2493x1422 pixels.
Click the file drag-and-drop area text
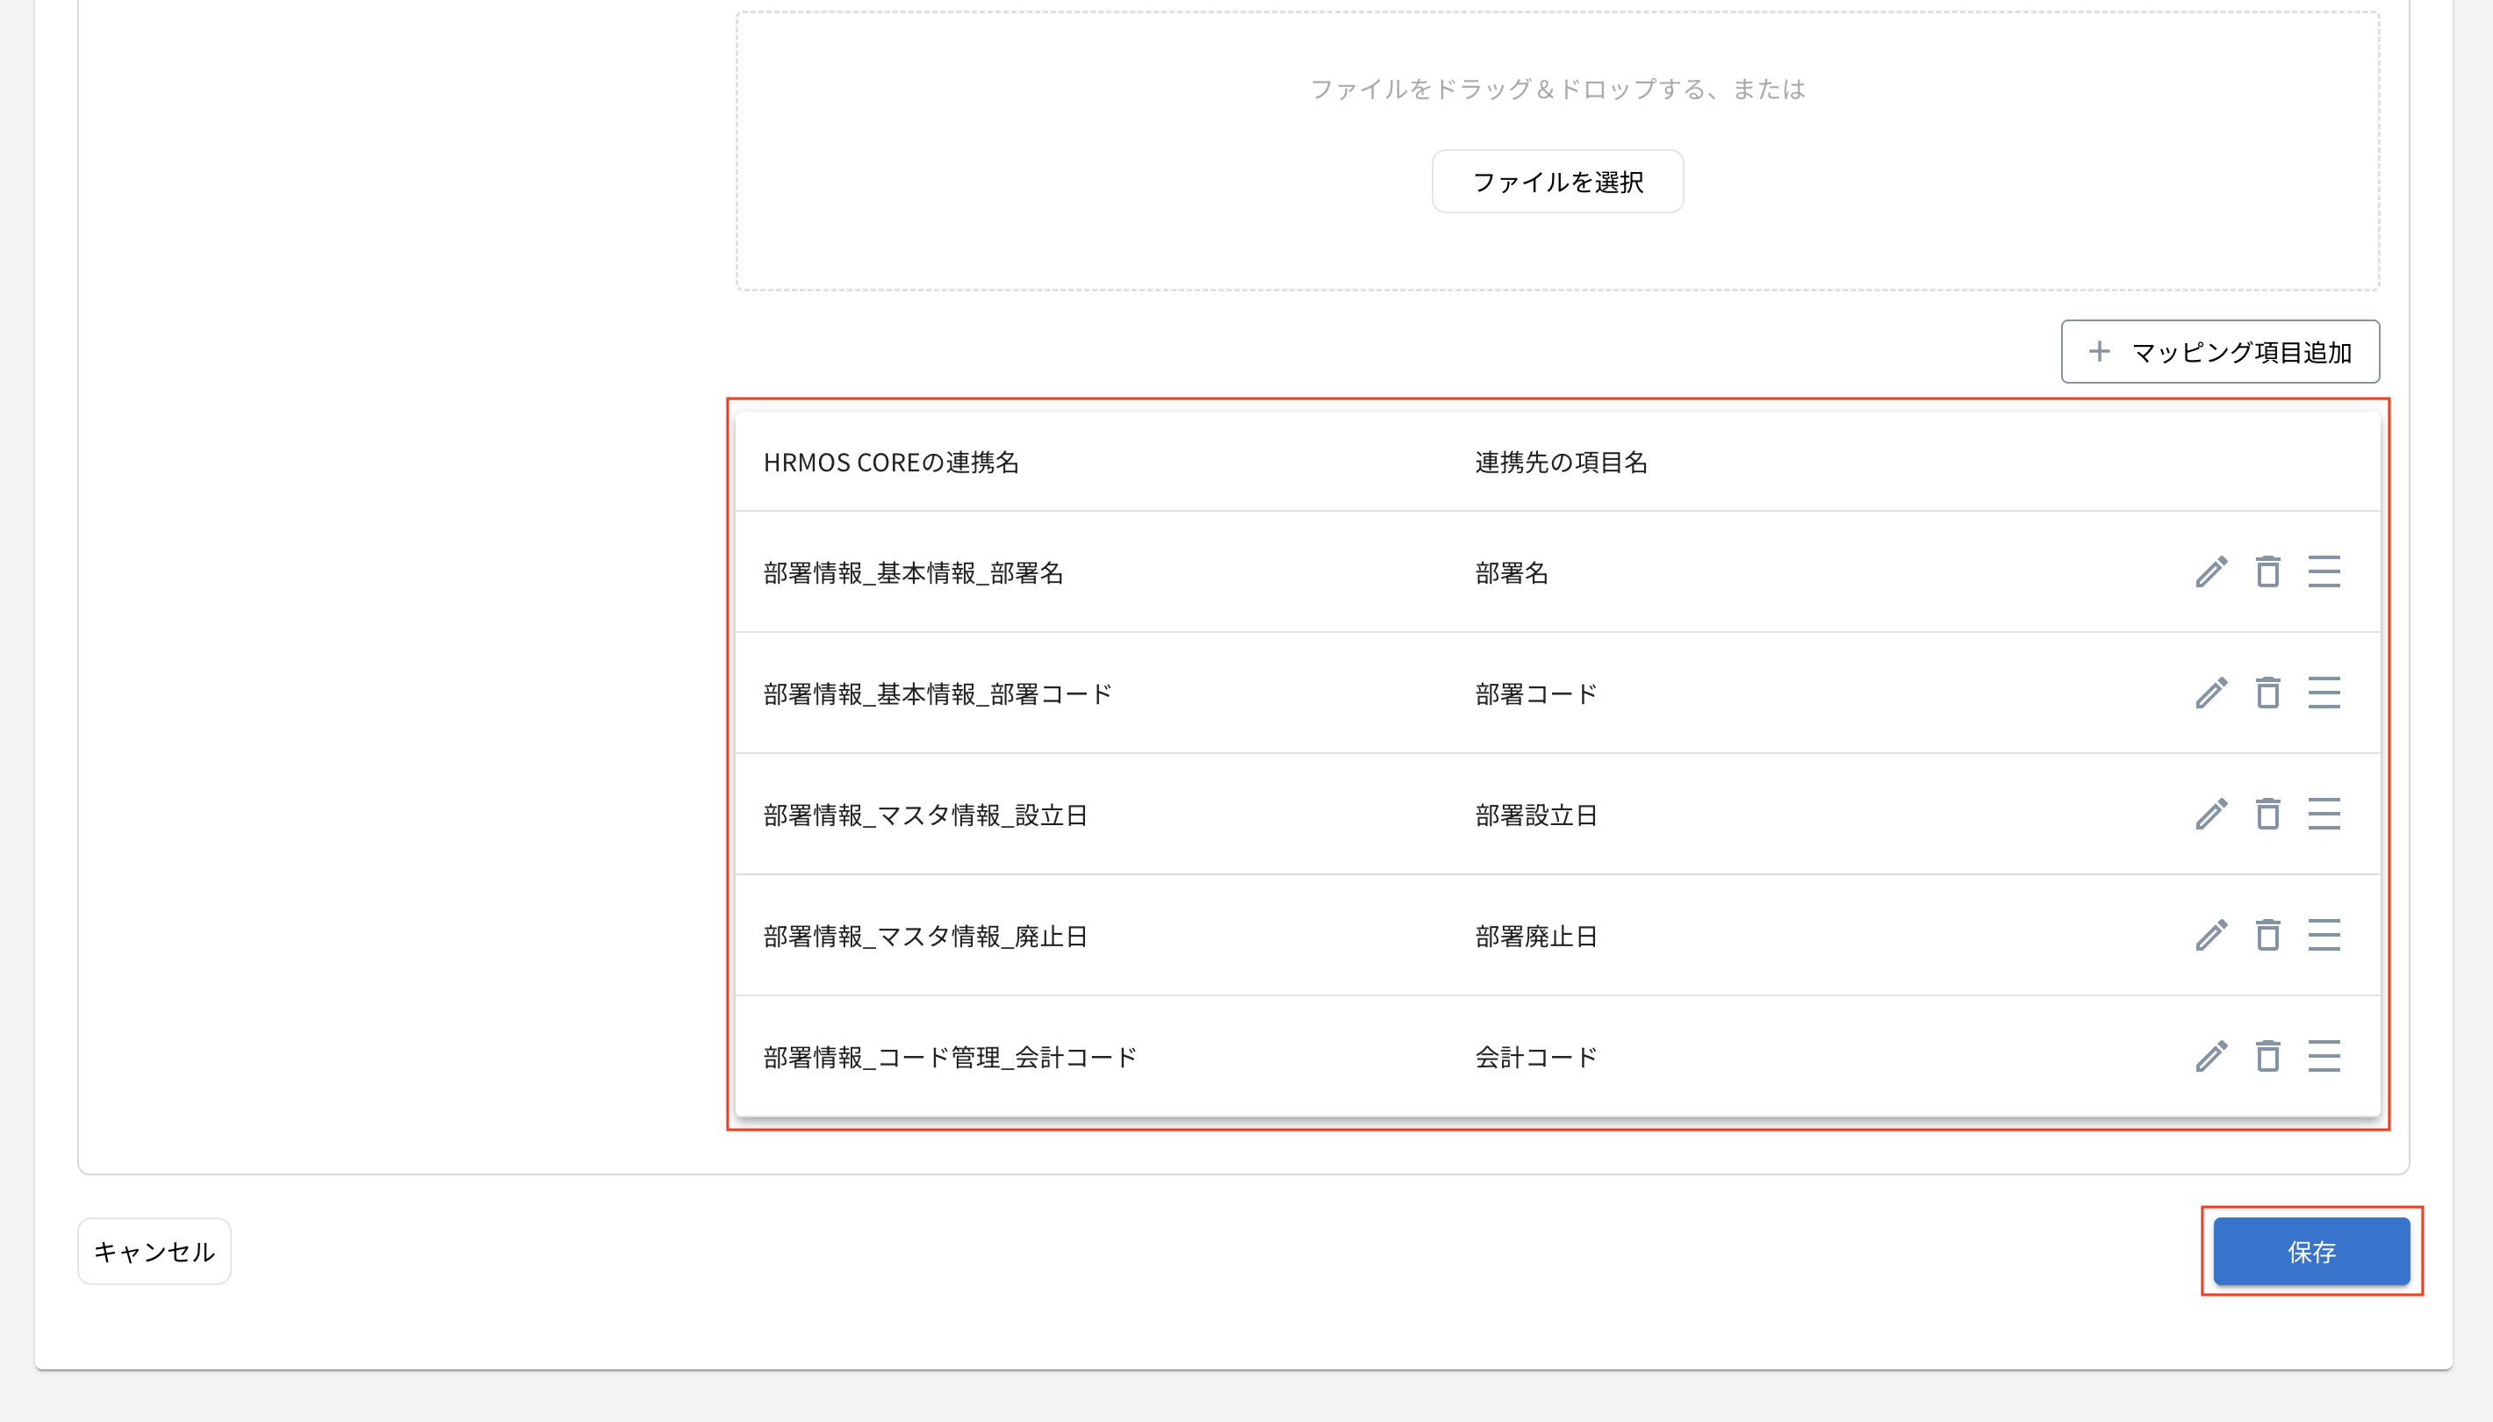coord(1556,89)
